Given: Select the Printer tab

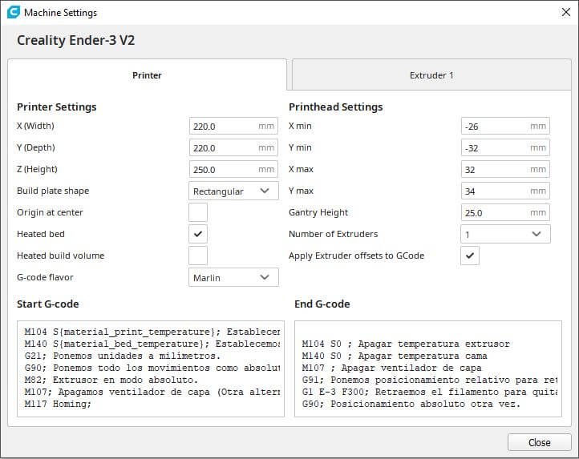Looking at the screenshot, I should click(147, 75).
